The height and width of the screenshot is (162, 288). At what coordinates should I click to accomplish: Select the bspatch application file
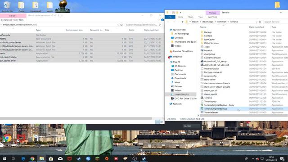(208, 50)
